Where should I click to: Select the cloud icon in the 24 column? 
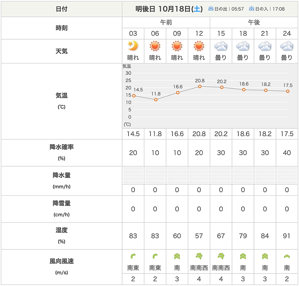pyautogui.click(x=287, y=47)
